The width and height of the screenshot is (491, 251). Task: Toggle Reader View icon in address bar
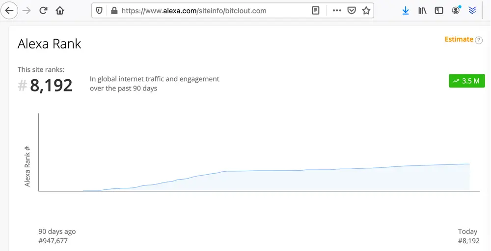[x=316, y=11]
